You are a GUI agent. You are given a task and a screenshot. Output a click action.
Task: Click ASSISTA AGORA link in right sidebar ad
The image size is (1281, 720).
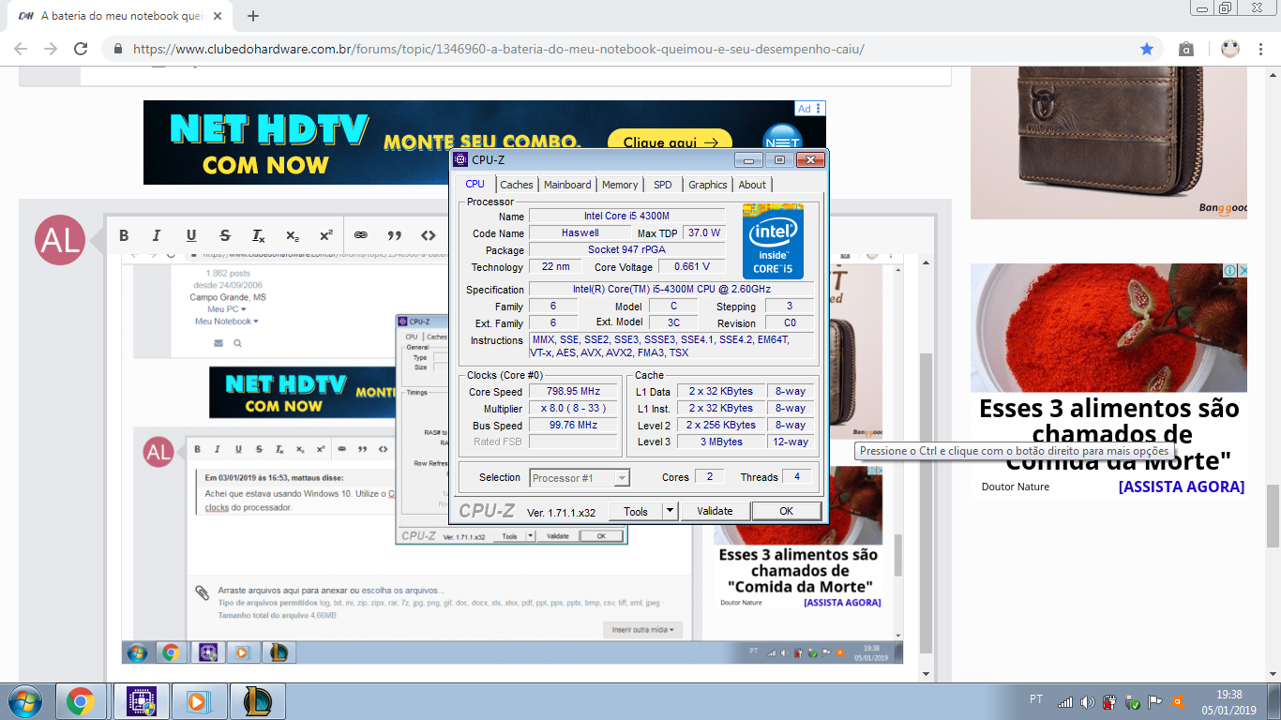coord(1182,487)
